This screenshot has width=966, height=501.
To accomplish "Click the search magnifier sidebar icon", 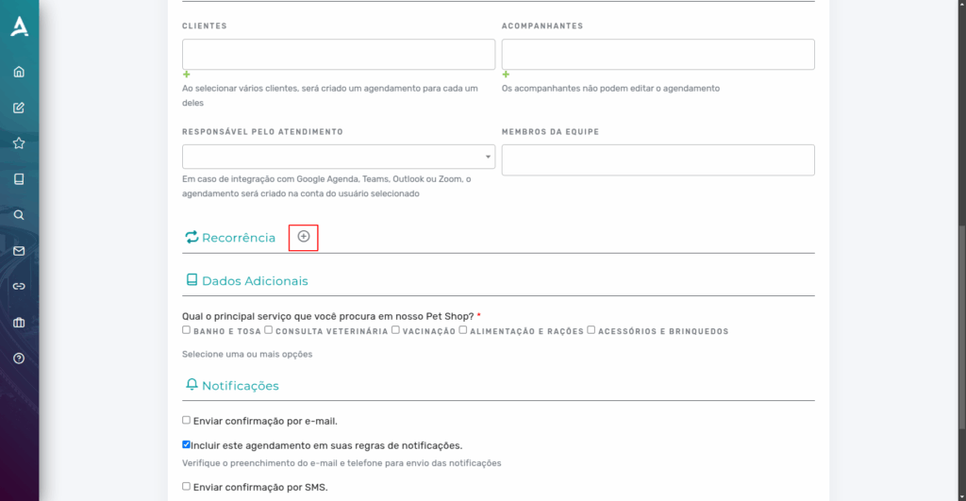I will [19, 215].
